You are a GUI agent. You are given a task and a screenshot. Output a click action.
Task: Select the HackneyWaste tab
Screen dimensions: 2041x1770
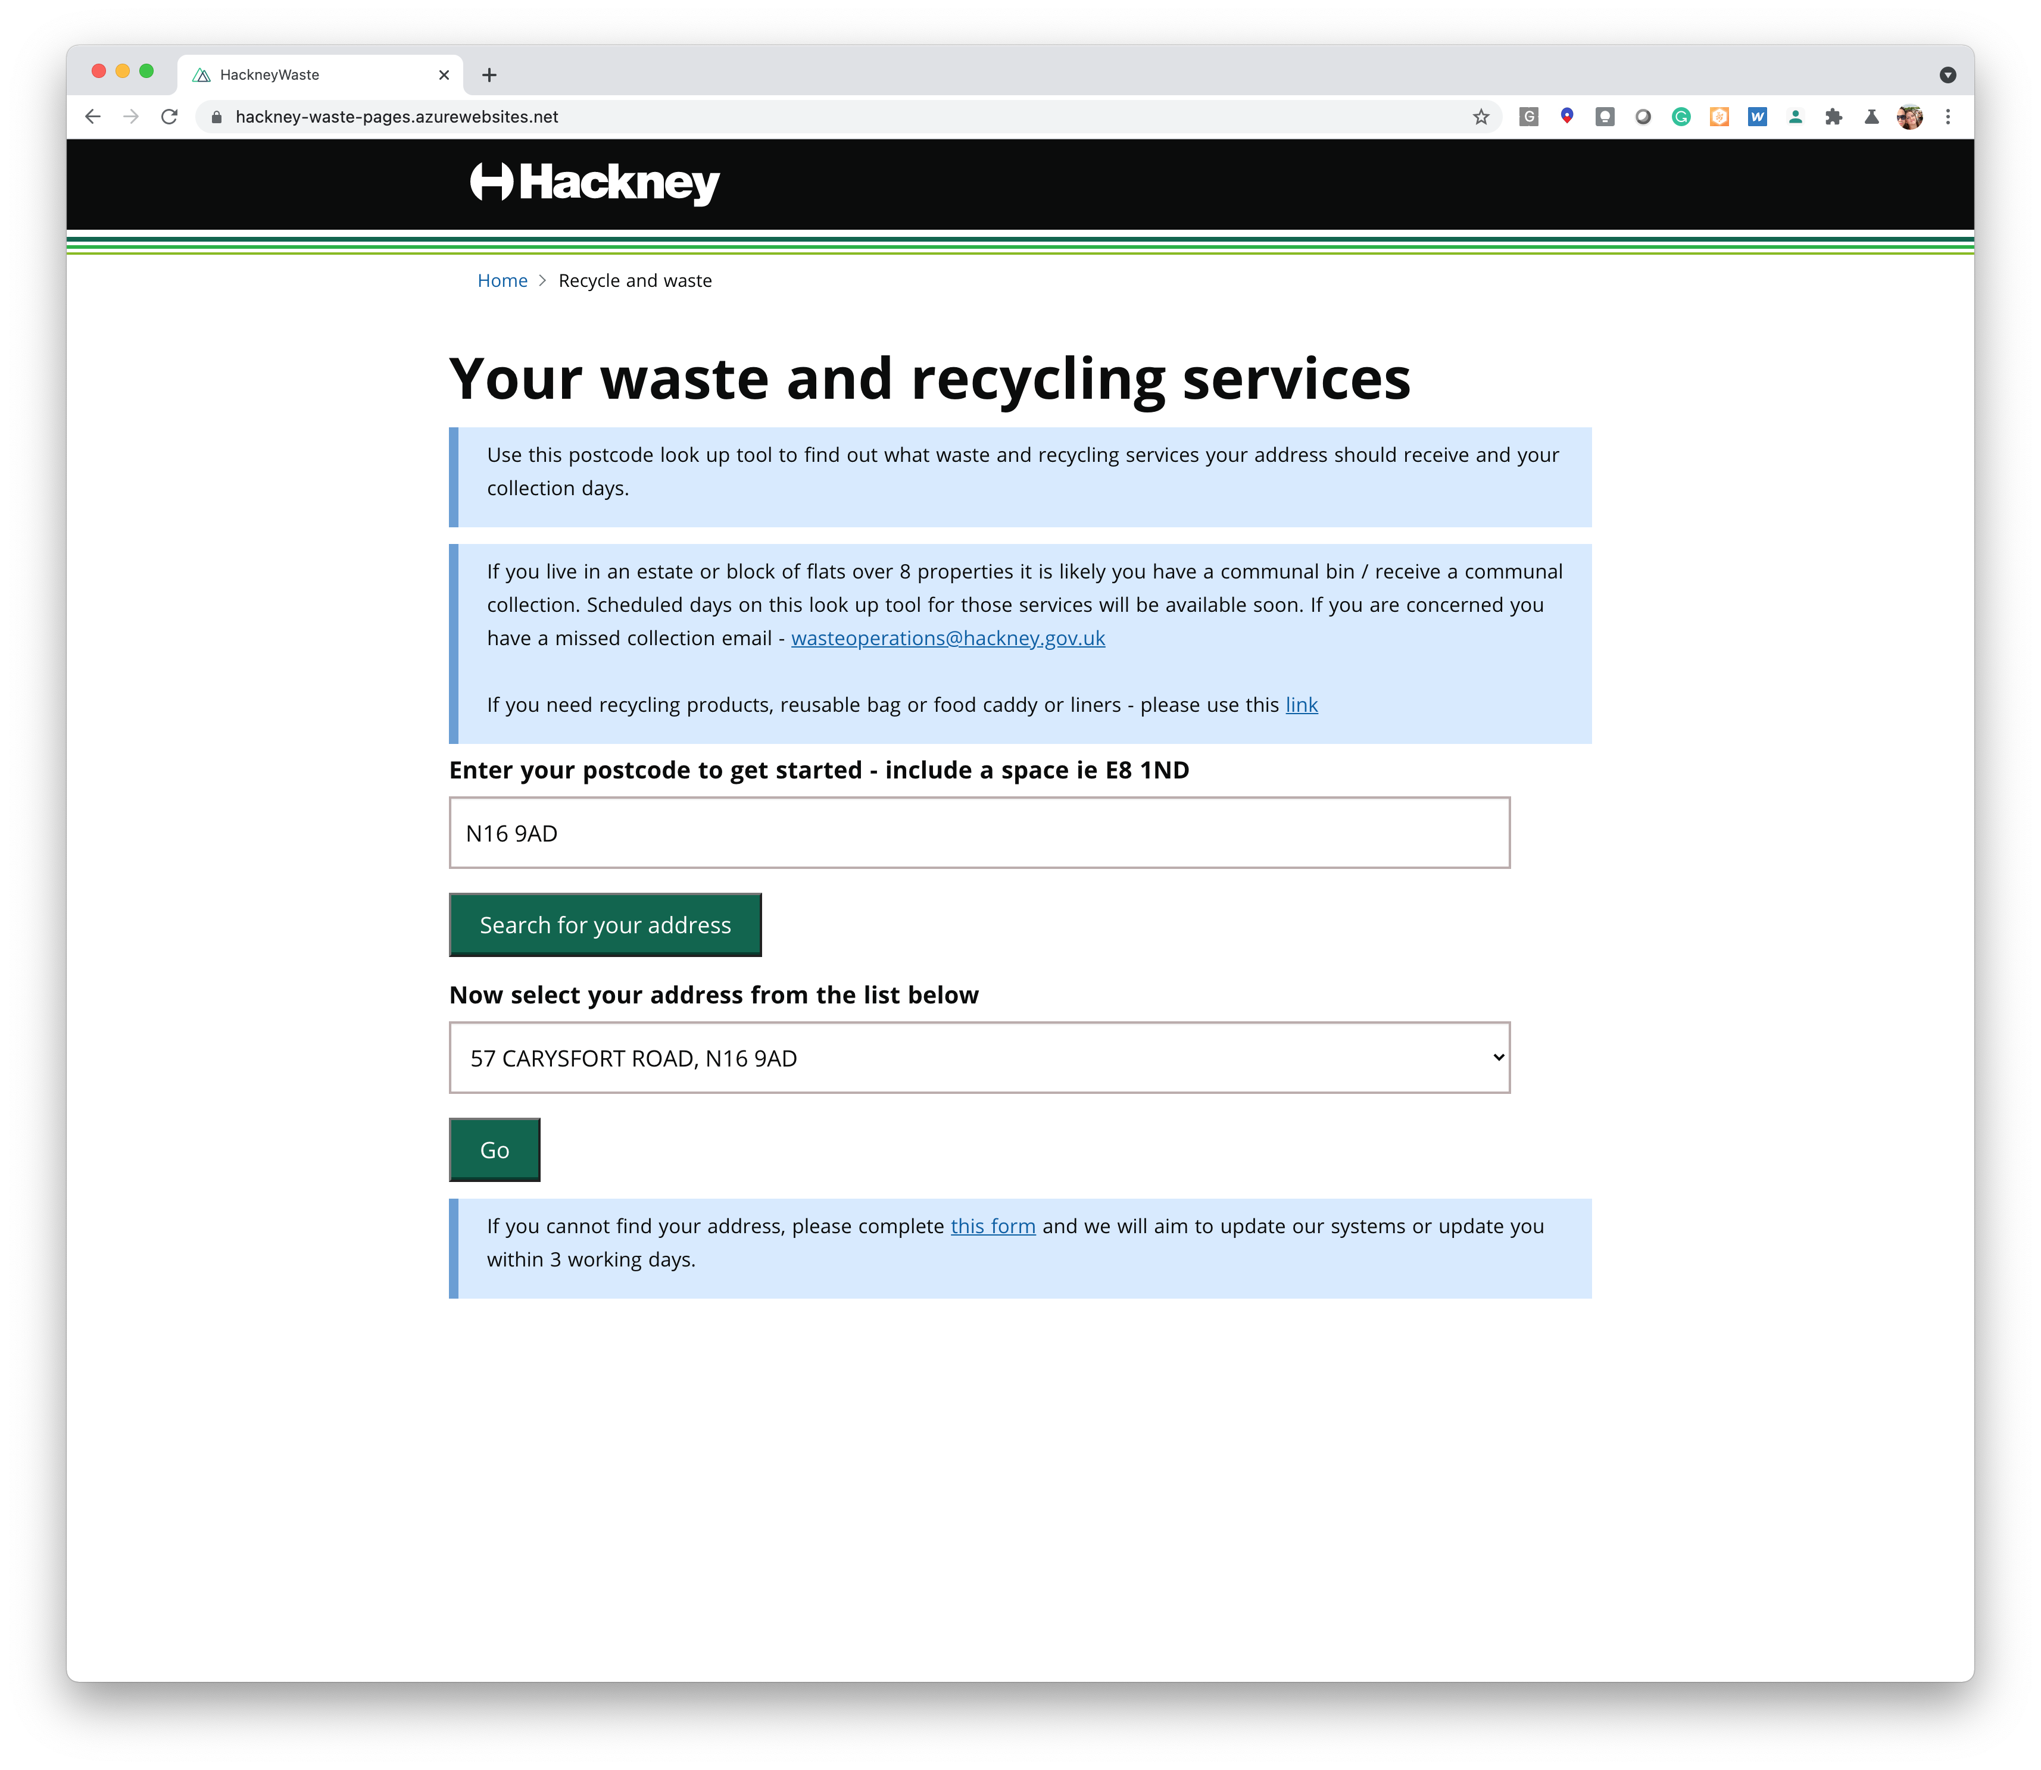pos(320,75)
